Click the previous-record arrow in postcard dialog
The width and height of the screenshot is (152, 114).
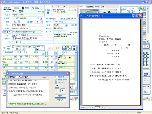pos(57,90)
